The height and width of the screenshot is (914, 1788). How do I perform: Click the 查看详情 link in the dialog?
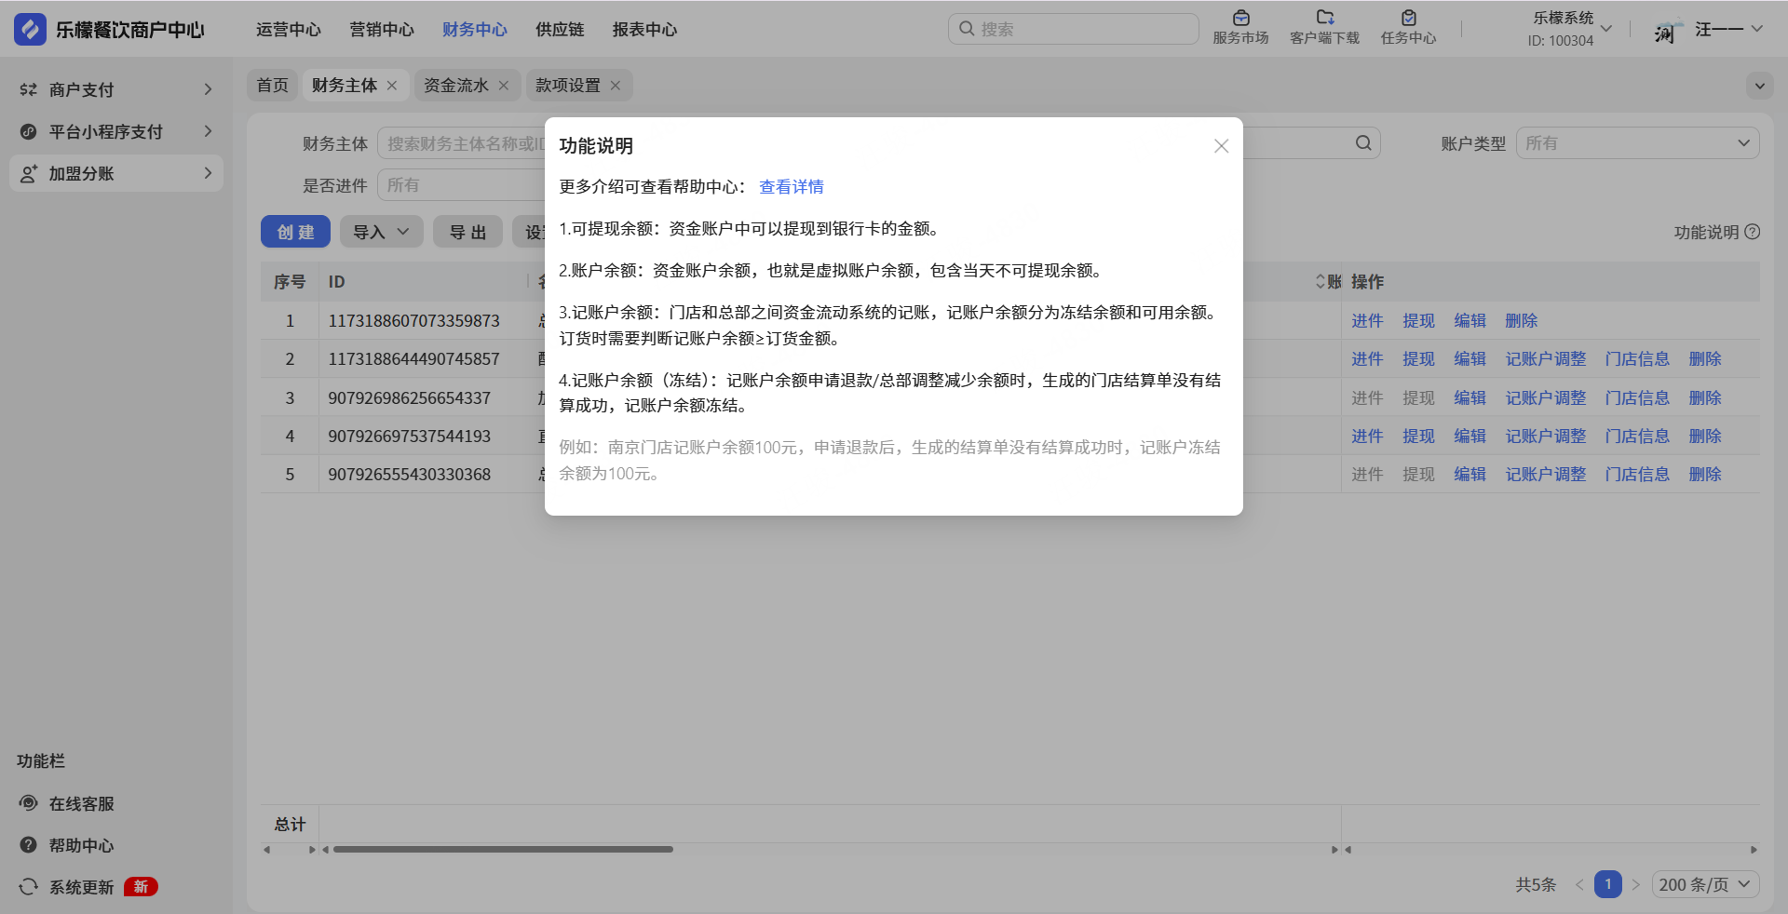click(x=792, y=187)
